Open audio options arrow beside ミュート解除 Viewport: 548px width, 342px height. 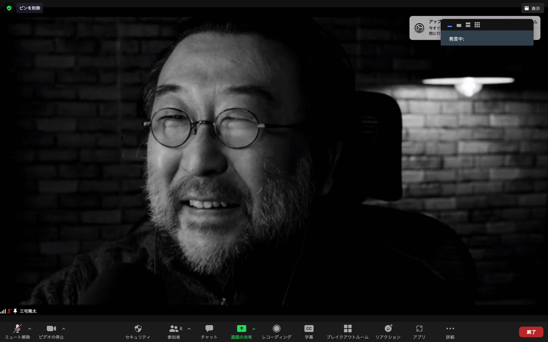[30, 328]
